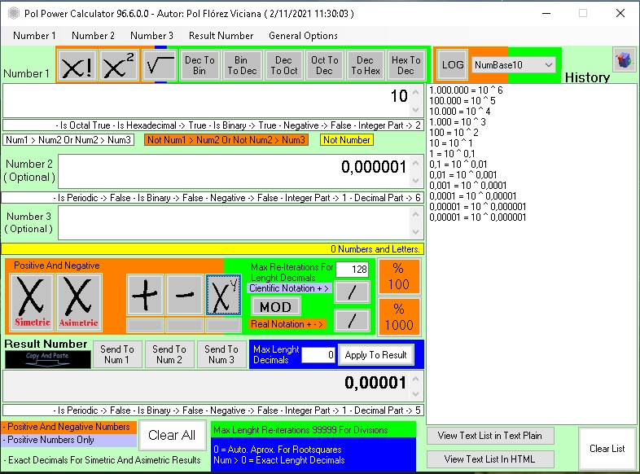The width and height of the screenshot is (640, 474).
Task: Click the X squared button
Action: pyautogui.click(x=119, y=65)
